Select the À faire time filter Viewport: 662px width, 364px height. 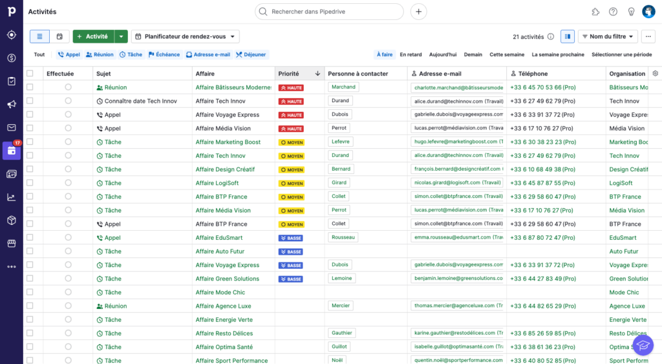click(385, 54)
